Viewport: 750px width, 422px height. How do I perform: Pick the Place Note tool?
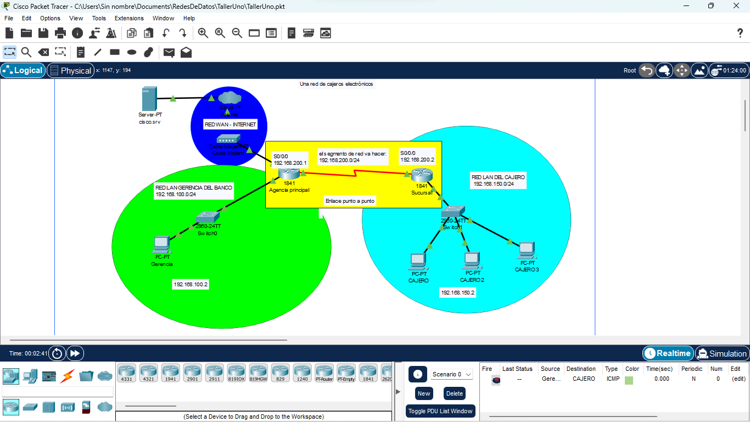pyautogui.click(x=81, y=52)
